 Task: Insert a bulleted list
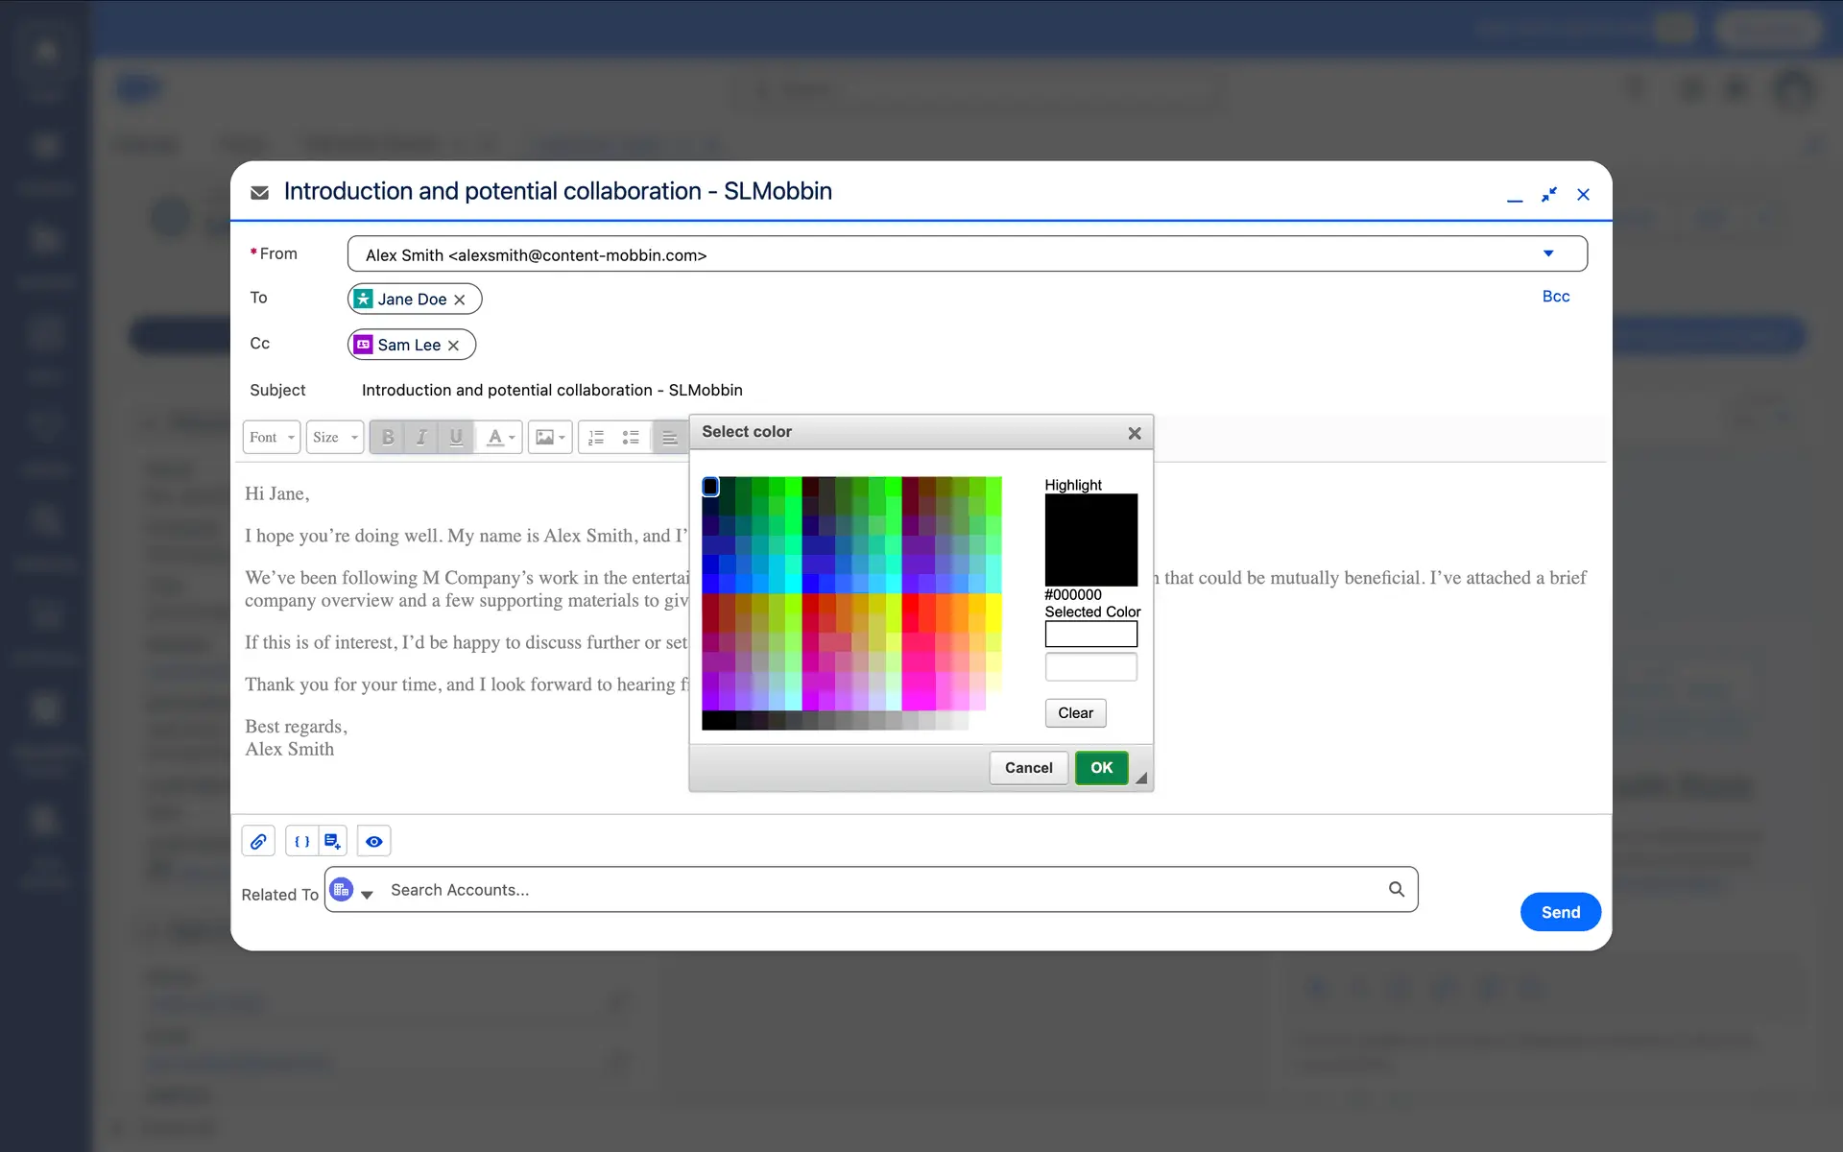coord(631,438)
